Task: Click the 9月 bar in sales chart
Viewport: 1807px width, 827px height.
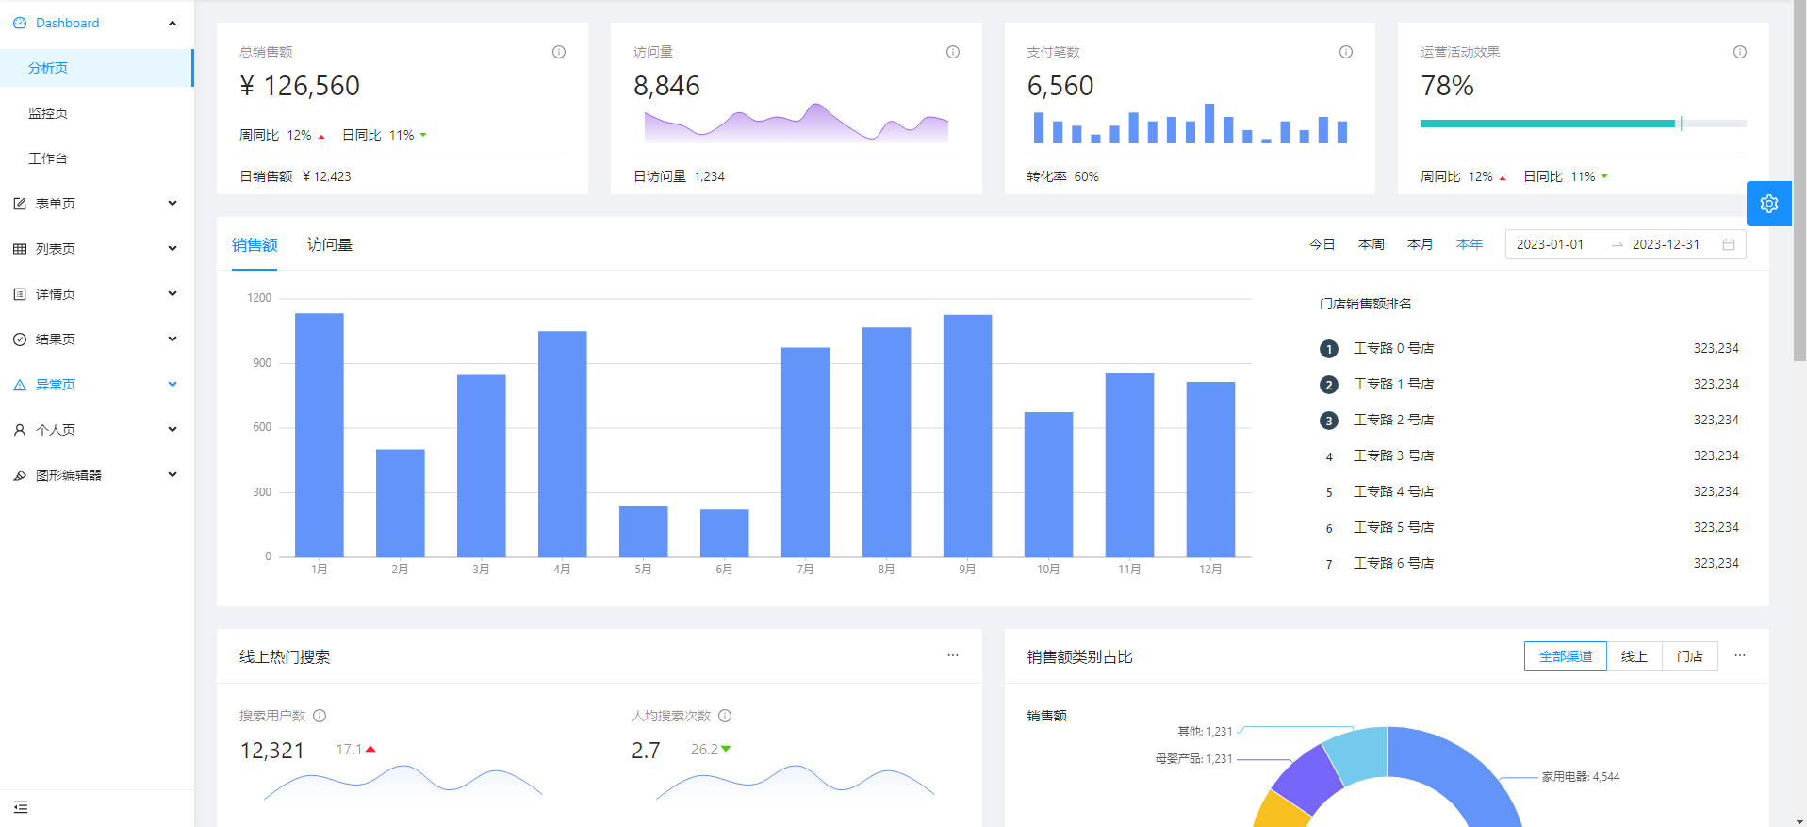Action: tap(967, 436)
